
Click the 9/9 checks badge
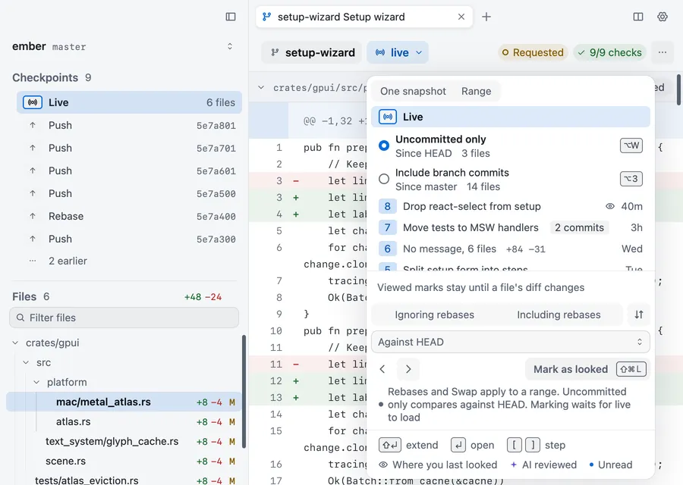point(610,52)
